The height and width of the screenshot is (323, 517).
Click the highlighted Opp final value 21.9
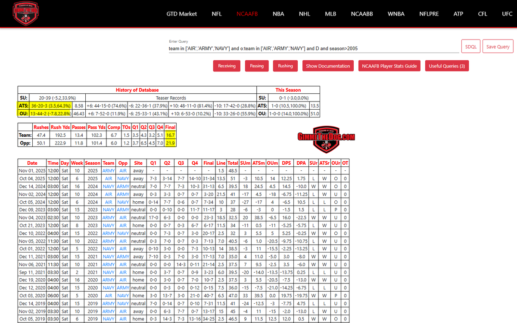(170, 143)
